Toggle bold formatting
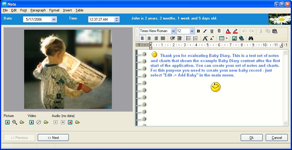This screenshot has height=150, width=292. pos(198,31)
